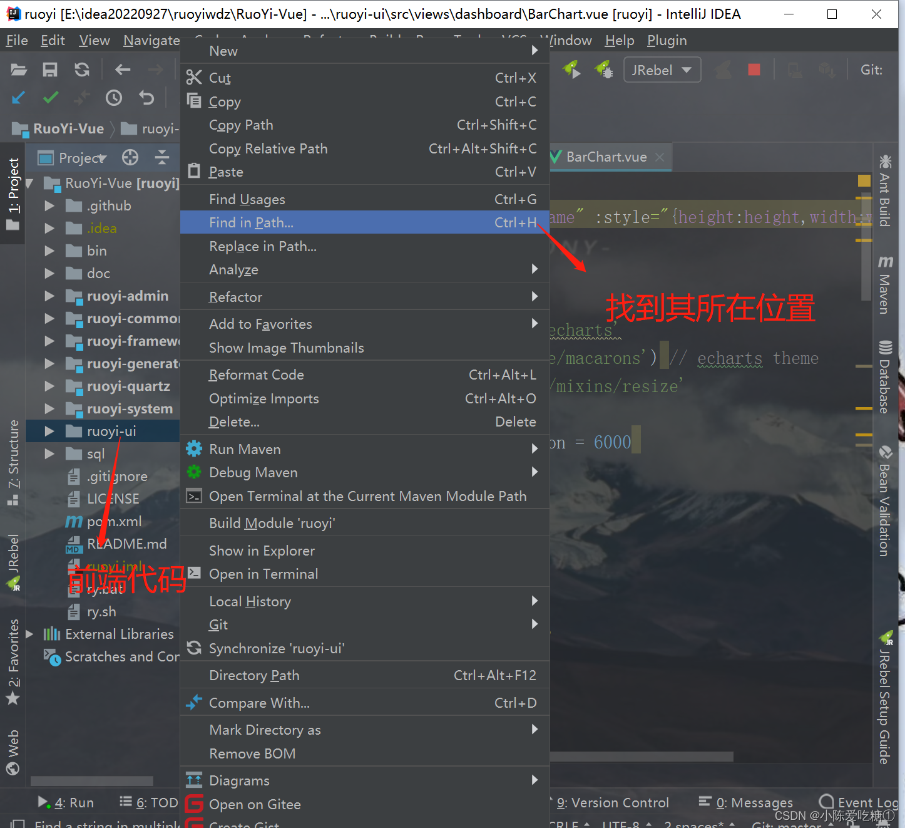905x828 pixels.
Task: Click the Open folder toolbar icon
Action: (19, 70)
